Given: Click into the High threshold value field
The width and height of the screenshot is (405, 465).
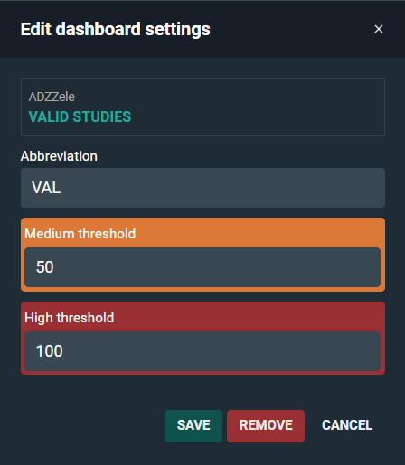Looking at the screenshot, I should coord(202,351).
